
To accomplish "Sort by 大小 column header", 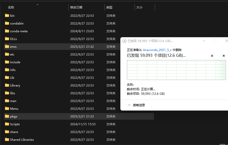I will point(139,7).
